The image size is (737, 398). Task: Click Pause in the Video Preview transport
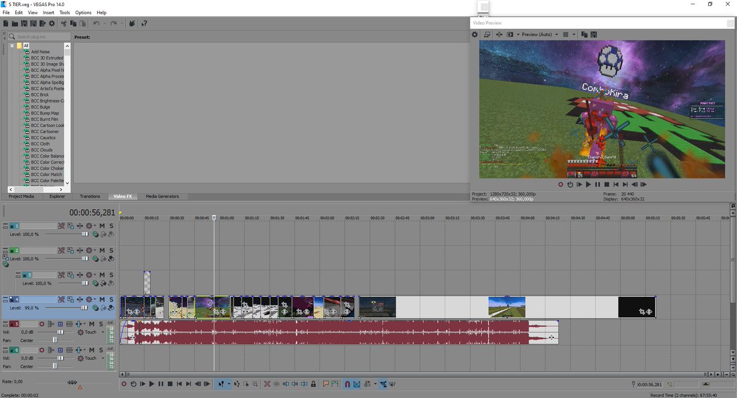(598, 184)
